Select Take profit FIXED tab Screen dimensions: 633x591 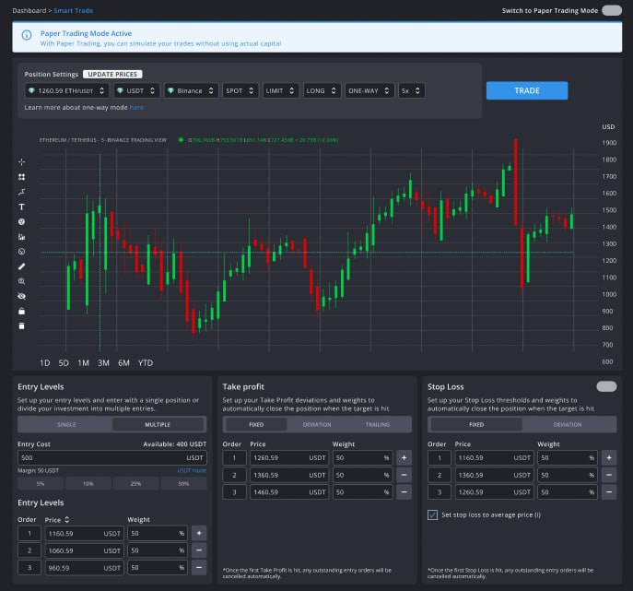pyautogui.click(x=256, y=424)
